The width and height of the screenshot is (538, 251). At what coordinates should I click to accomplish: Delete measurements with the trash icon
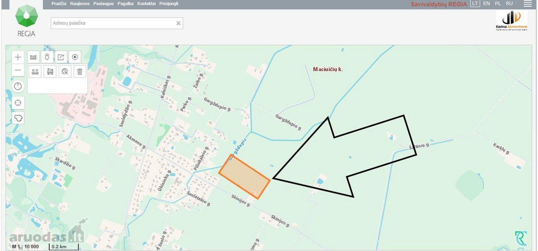(x=79, y=72)
